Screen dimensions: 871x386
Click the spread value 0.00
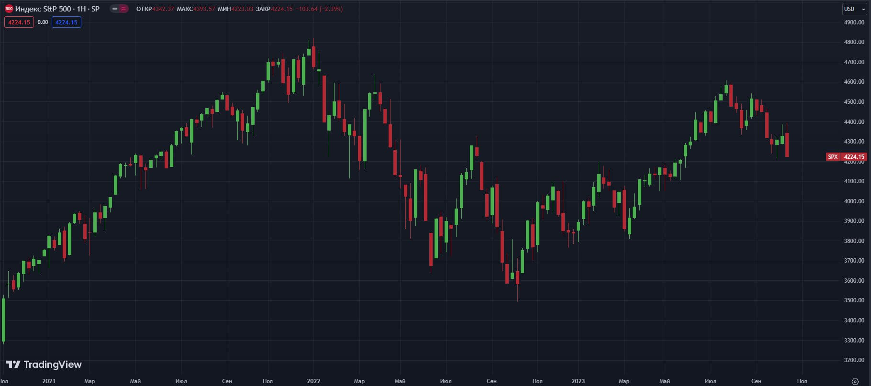coord(43,22)
